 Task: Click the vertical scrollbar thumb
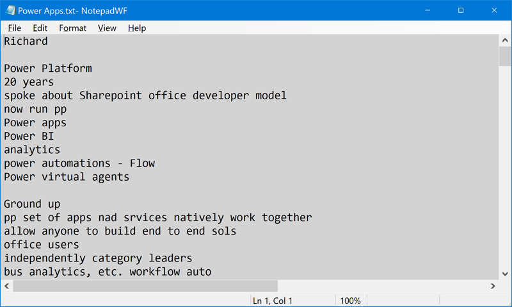(x=504, y=56)
